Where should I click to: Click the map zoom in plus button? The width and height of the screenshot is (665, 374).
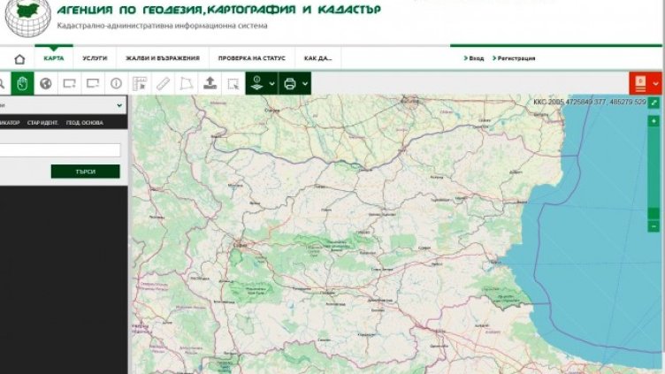[x=654, y=121]
